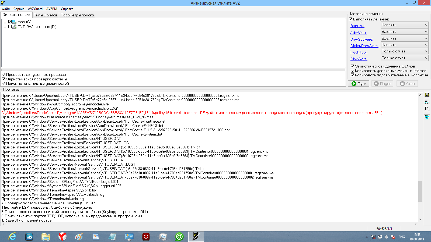Expand the DVD RW дисковод (D:) node
This screenshot has width=431, height=242.
(5, 27)
